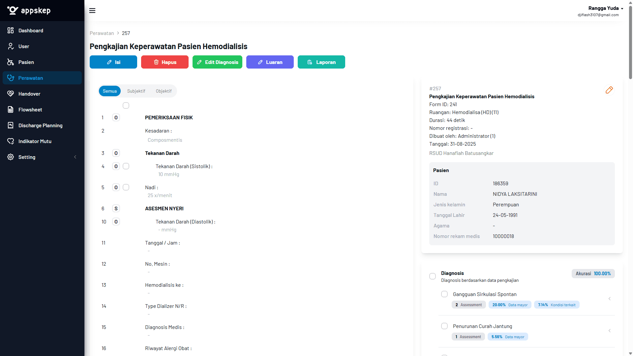
Task: Check the Tekanan Darah (Sistolik) checkbox
Action: pos(126,166)
